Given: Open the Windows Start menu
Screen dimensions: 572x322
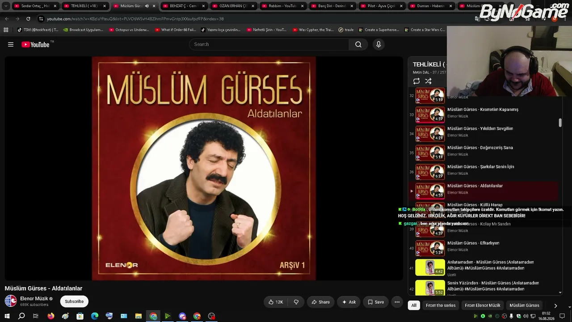Looking at the screenshot, I should [7, 316].
